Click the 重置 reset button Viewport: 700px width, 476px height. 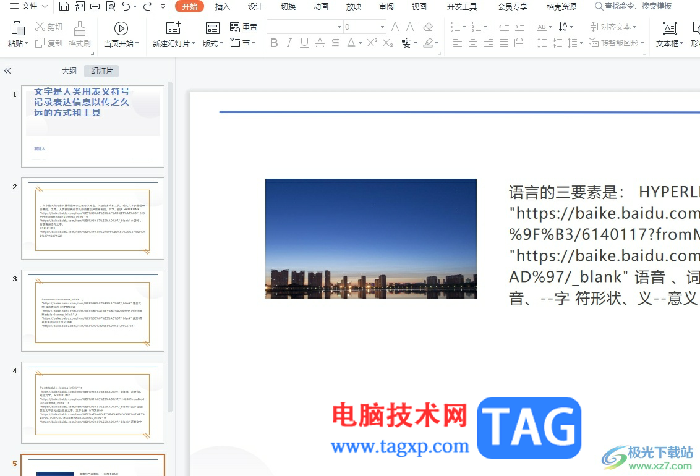click(243, 27)
